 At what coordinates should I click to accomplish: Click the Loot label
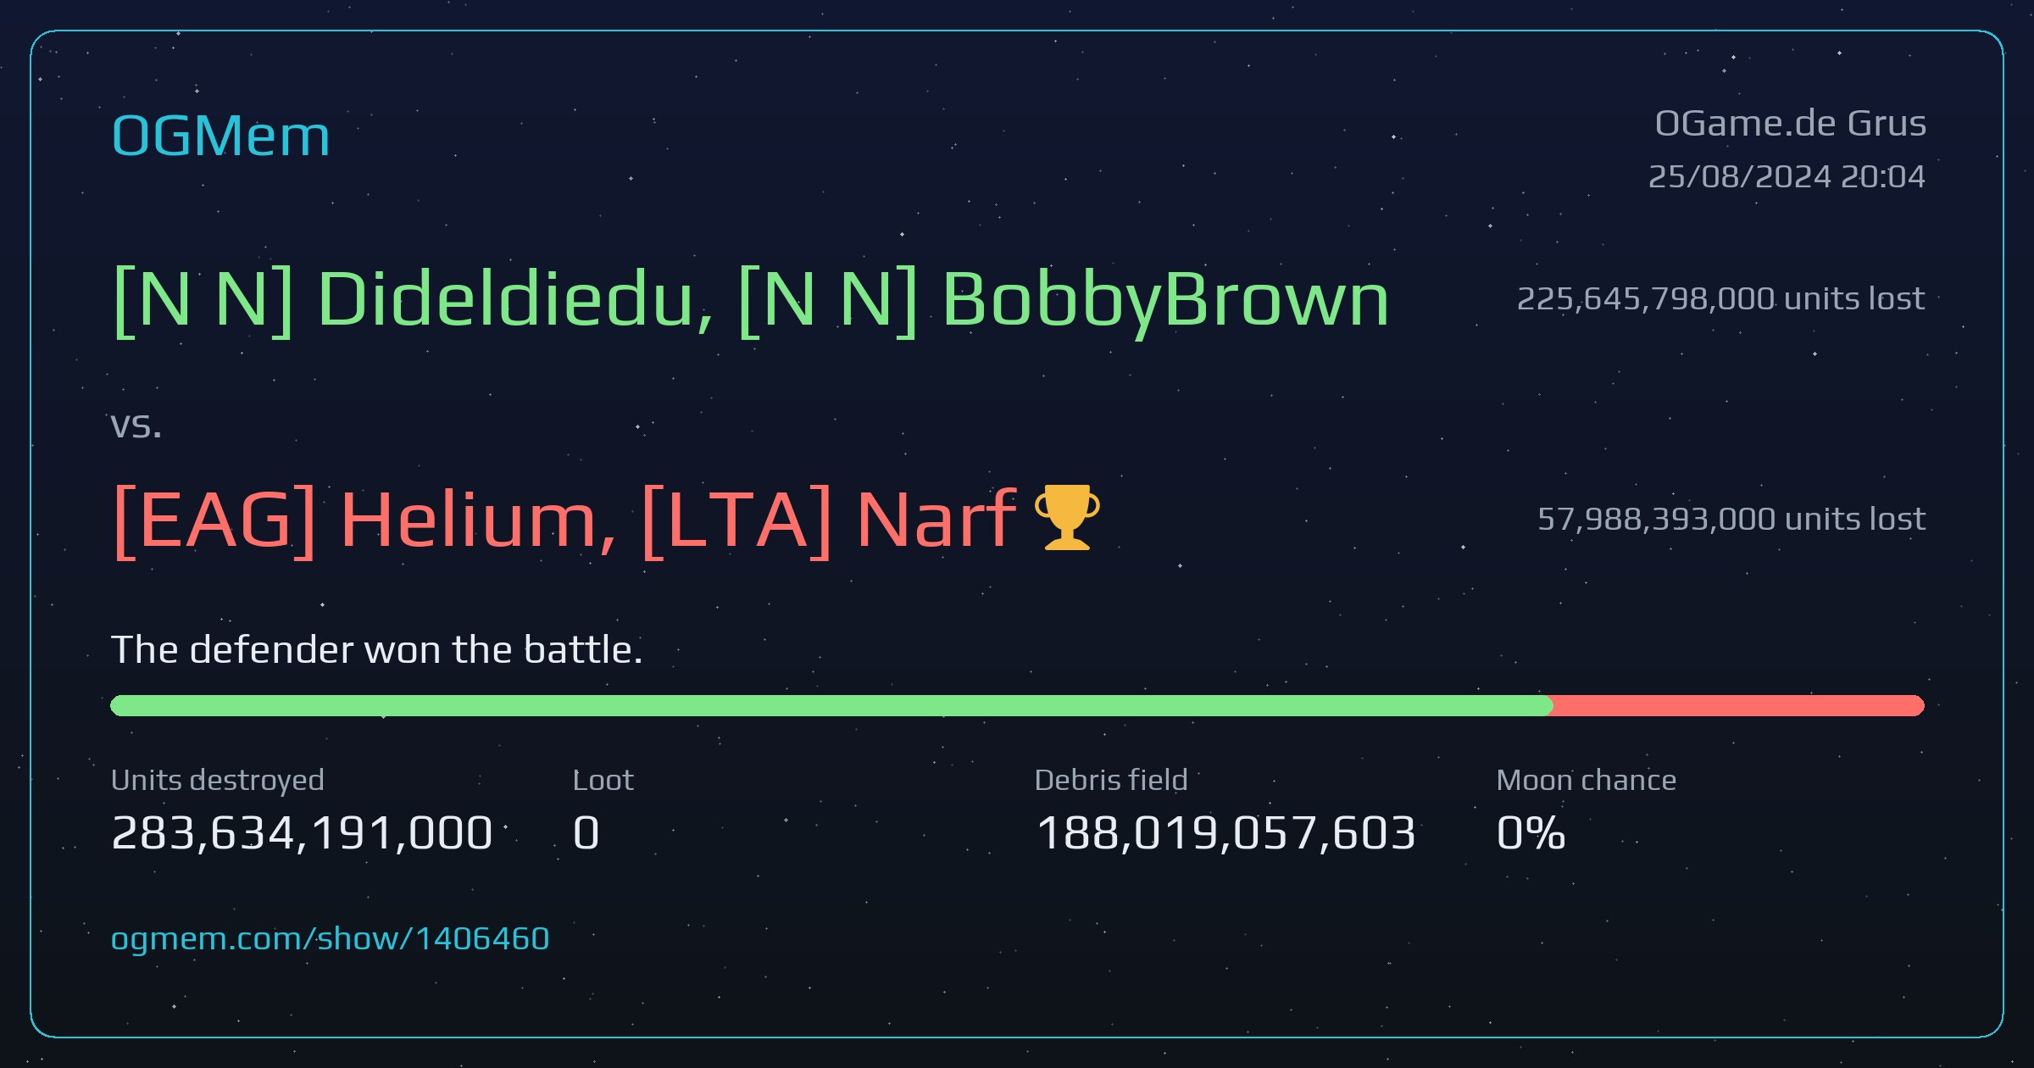[x=603, y=780]
